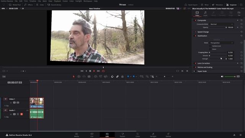Click the Cropping Ratio value field
This screenshot has height=138, width=245.
click(230, 53)
